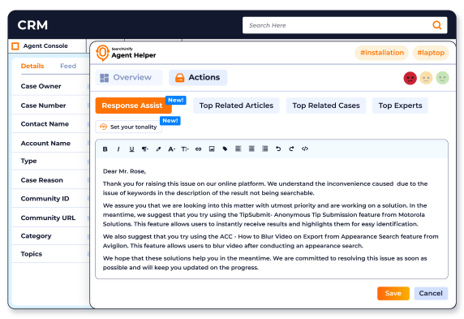Screen dimensions: 464x319
Task: Select the yellow neutral face sentiment
Action: coord(426,78)
